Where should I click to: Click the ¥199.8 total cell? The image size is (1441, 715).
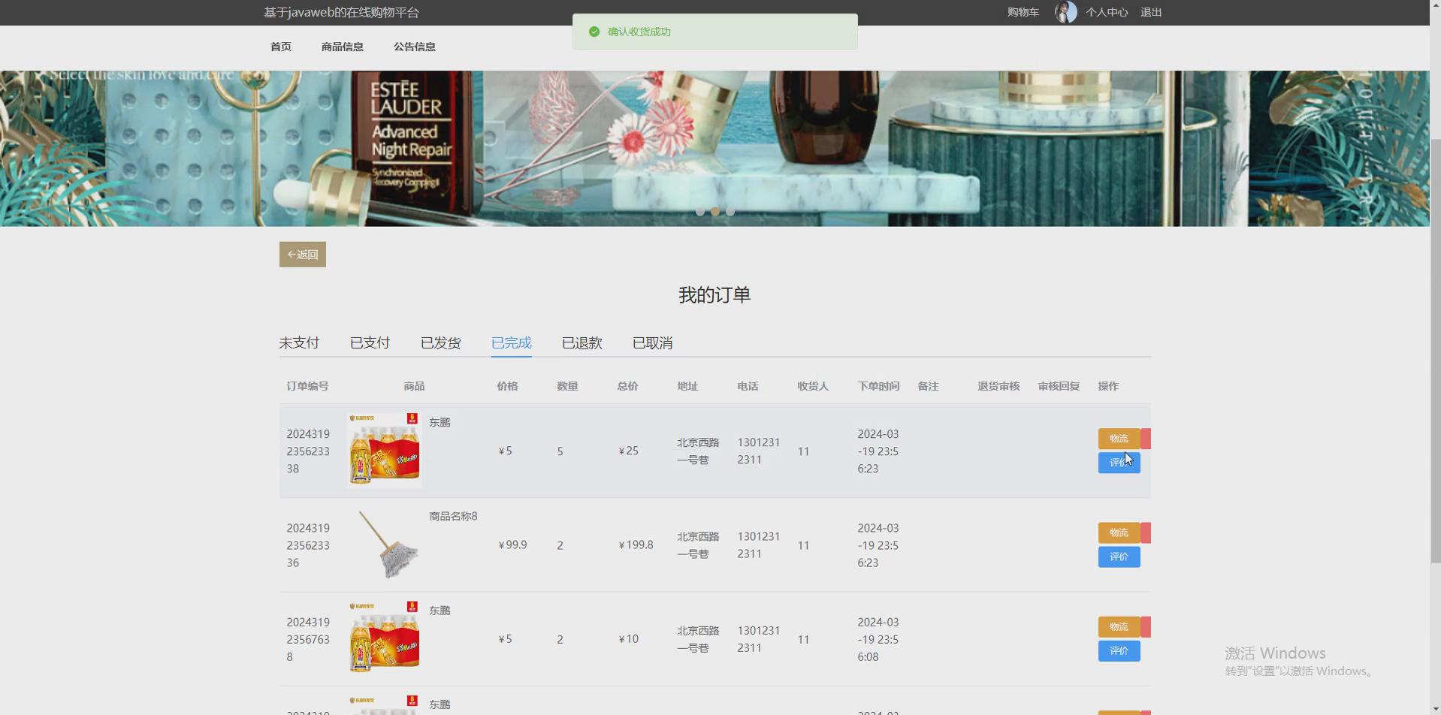[636, 545]
